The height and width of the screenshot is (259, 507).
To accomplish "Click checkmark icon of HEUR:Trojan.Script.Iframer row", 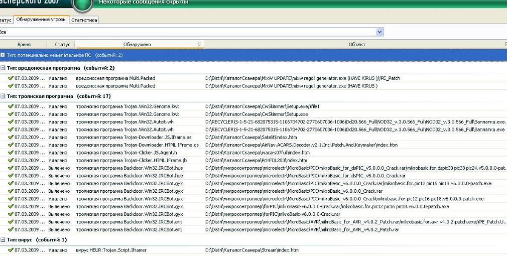I will (x=11, y=250).
